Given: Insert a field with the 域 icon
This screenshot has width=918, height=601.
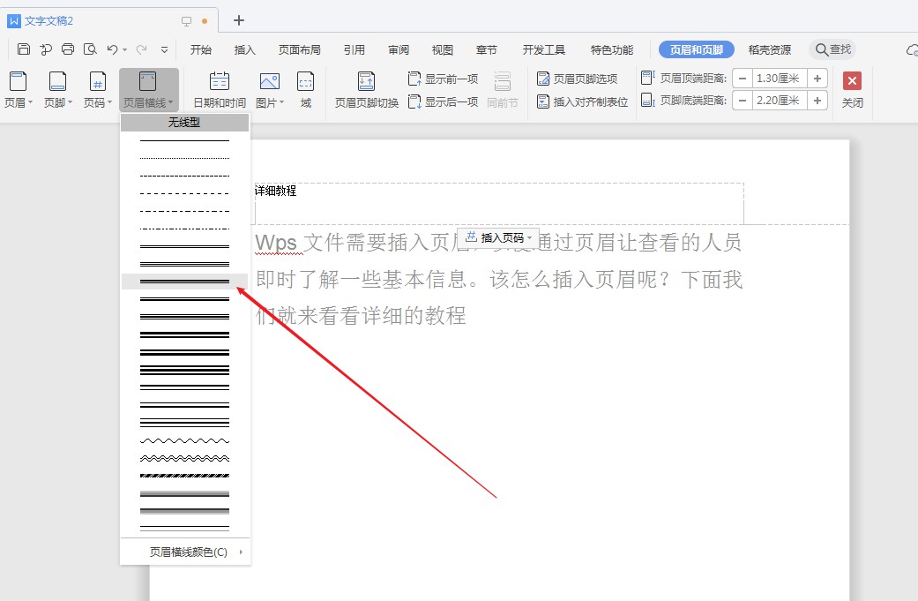Looking at the screenshot, I should [x=305, y=88].
